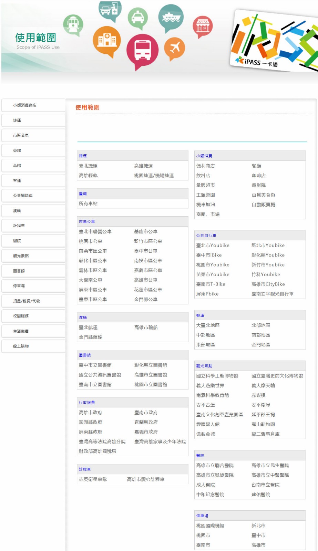
Task: Click 建佑醫院 under 醫院
Action: [x=261, y=495]
